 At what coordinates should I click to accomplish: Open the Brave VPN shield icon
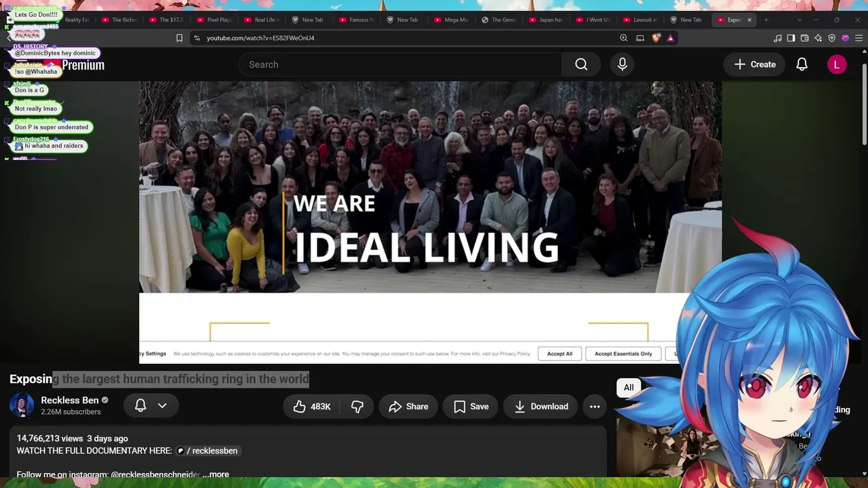(831, 38)
